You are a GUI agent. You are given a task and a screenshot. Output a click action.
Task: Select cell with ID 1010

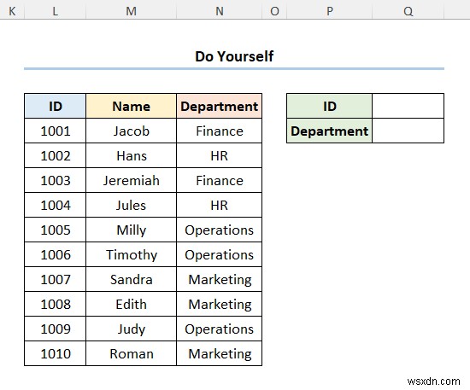(x=56, y=353)
